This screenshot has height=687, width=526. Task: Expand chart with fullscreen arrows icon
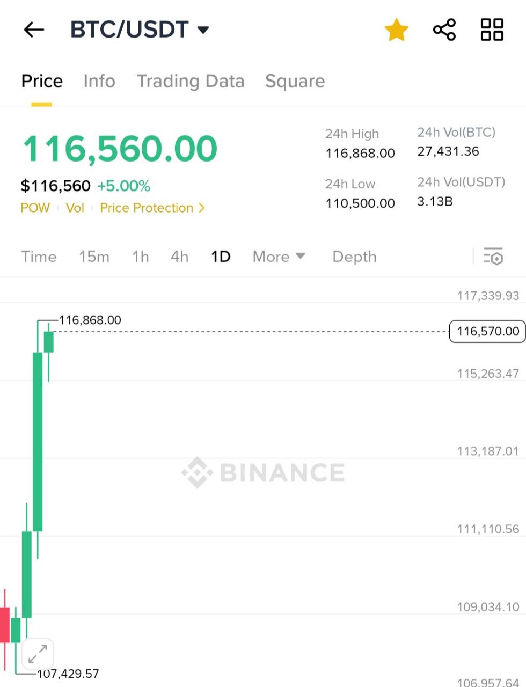coord(38,654)
